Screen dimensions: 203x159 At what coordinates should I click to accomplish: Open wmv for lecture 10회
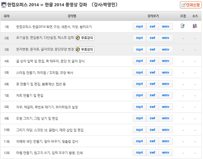166,130
